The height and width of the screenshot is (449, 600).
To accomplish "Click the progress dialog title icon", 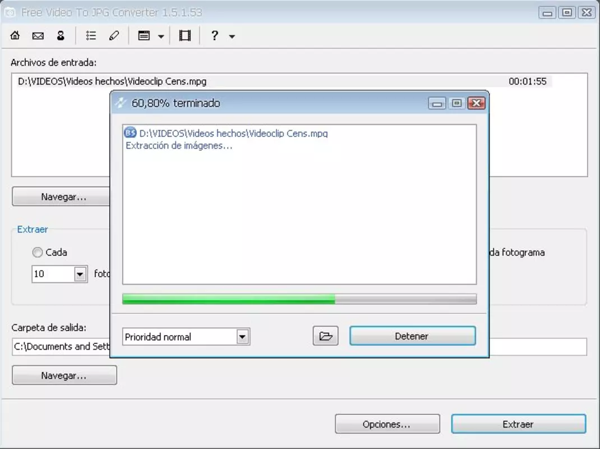I will coord(121,103).
